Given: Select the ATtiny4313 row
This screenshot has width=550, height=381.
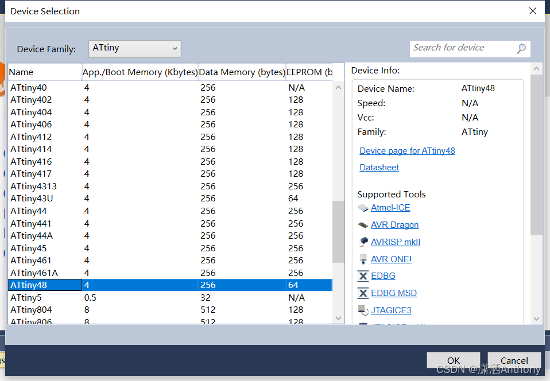Looking at the screenshot, I should click(170, 186).
